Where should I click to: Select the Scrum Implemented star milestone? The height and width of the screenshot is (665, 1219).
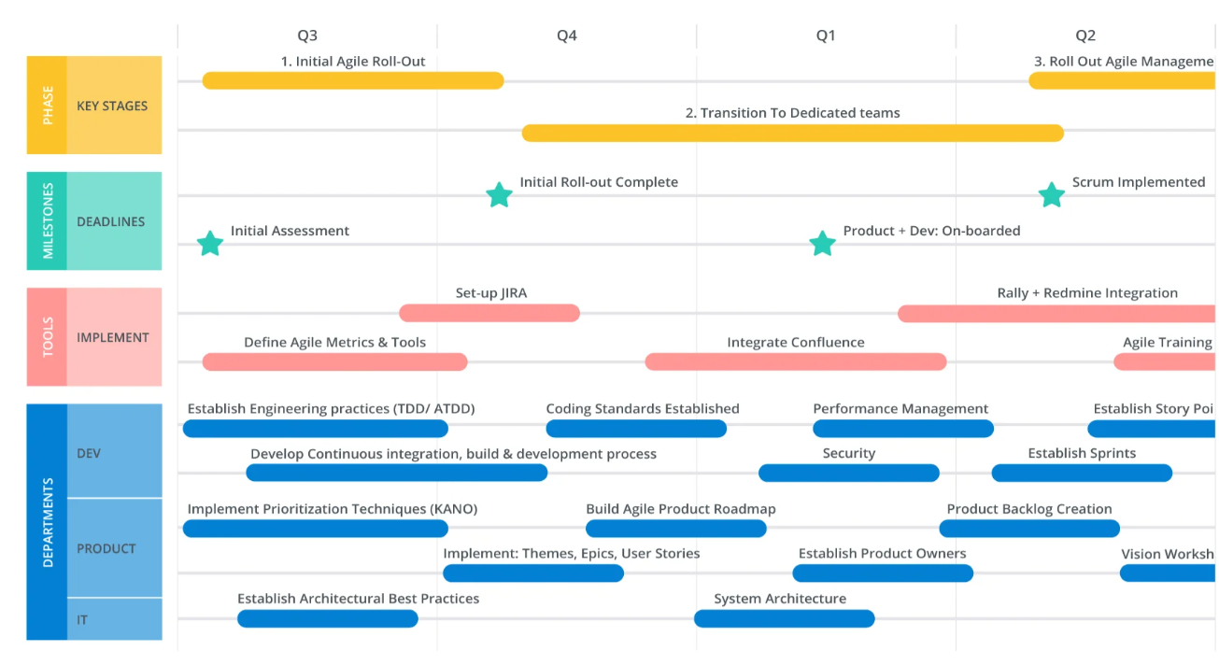pyautogui.click(x=1052, y=195)
